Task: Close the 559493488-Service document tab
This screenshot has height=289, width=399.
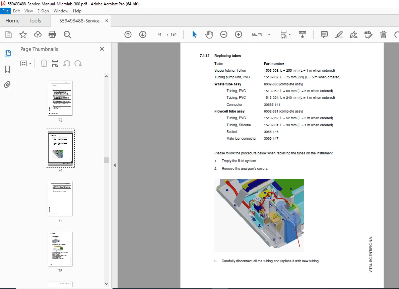Action: pos(107,21)
